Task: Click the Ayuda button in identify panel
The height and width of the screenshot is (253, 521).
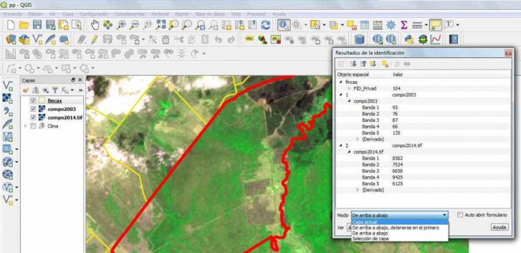Action: [x=499, y=227]
